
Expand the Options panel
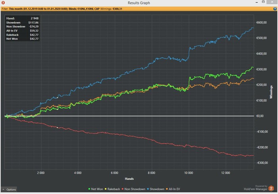[x=9, y=190]
